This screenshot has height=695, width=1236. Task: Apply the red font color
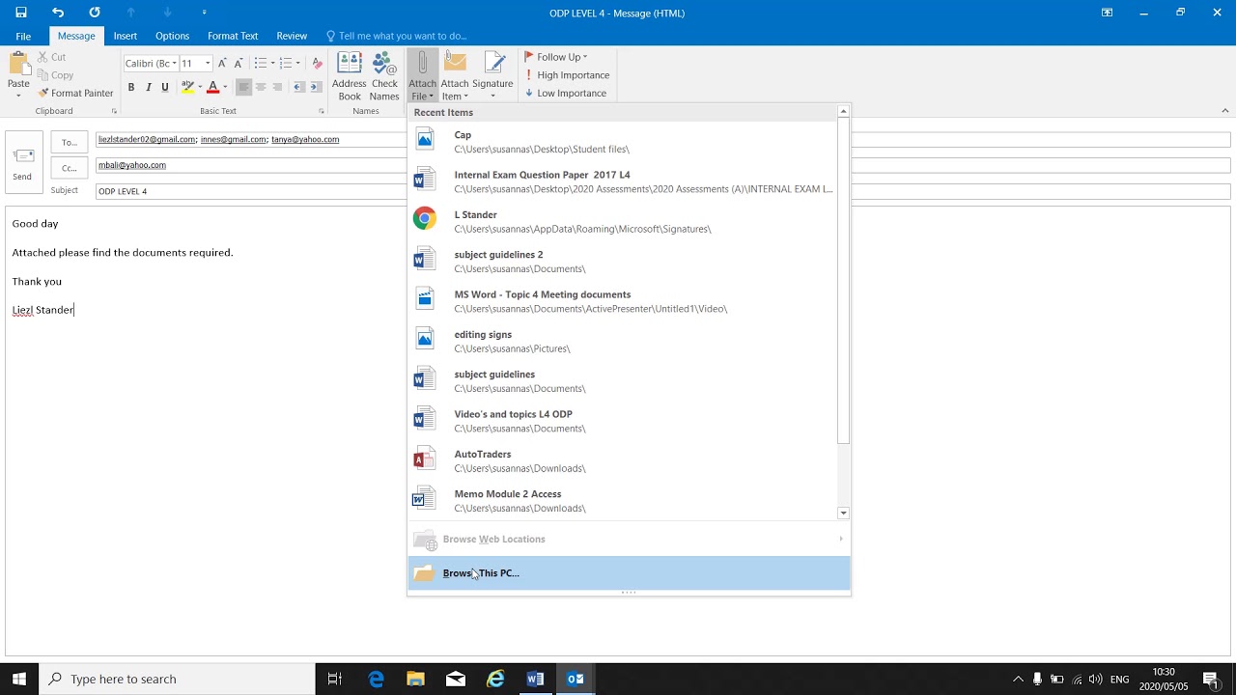coord(213,87)
